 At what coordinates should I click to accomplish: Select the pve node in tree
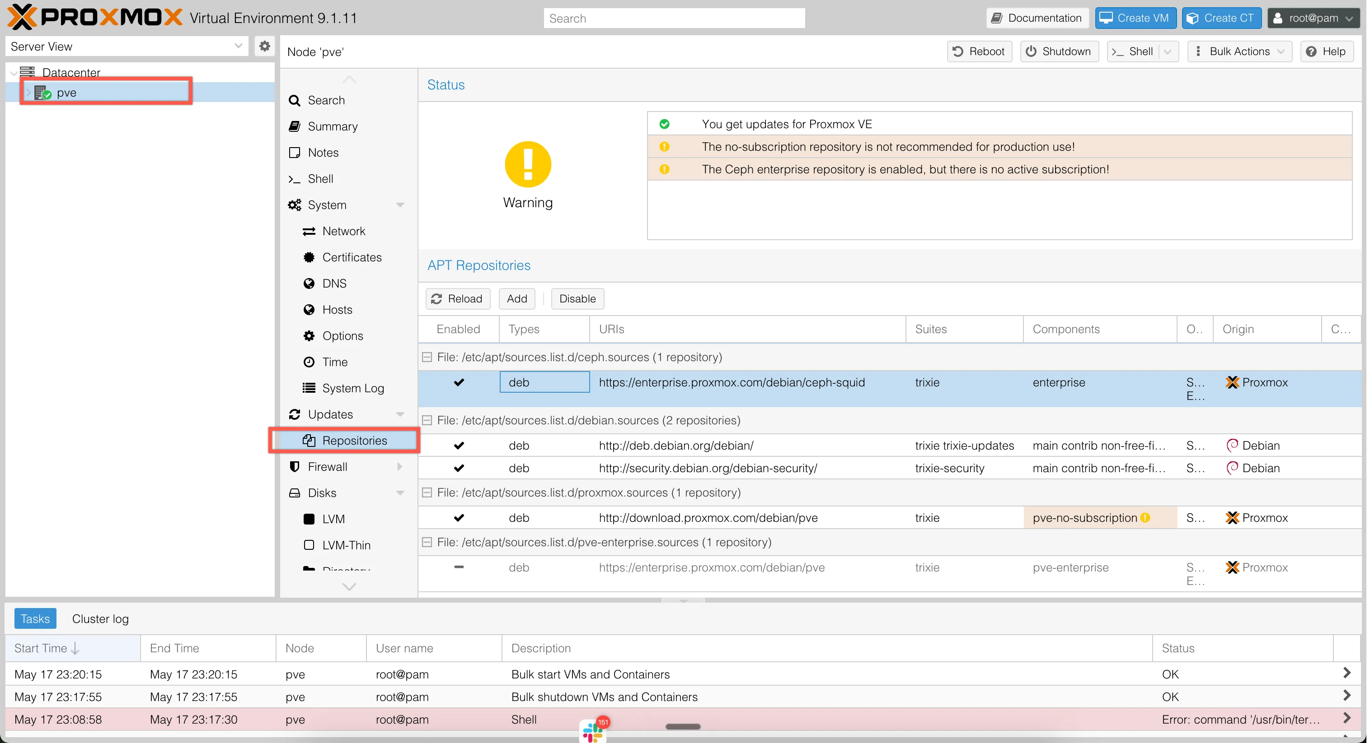[x=140, y=93]
